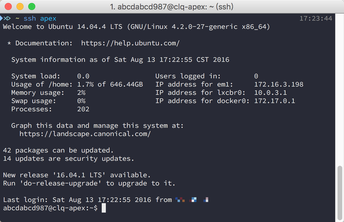Image resolution: width=344 pixels, height=222 pixels.
Task: Click the docker0 IP address 172.17.0.1
Action: [x=274, y=101]
